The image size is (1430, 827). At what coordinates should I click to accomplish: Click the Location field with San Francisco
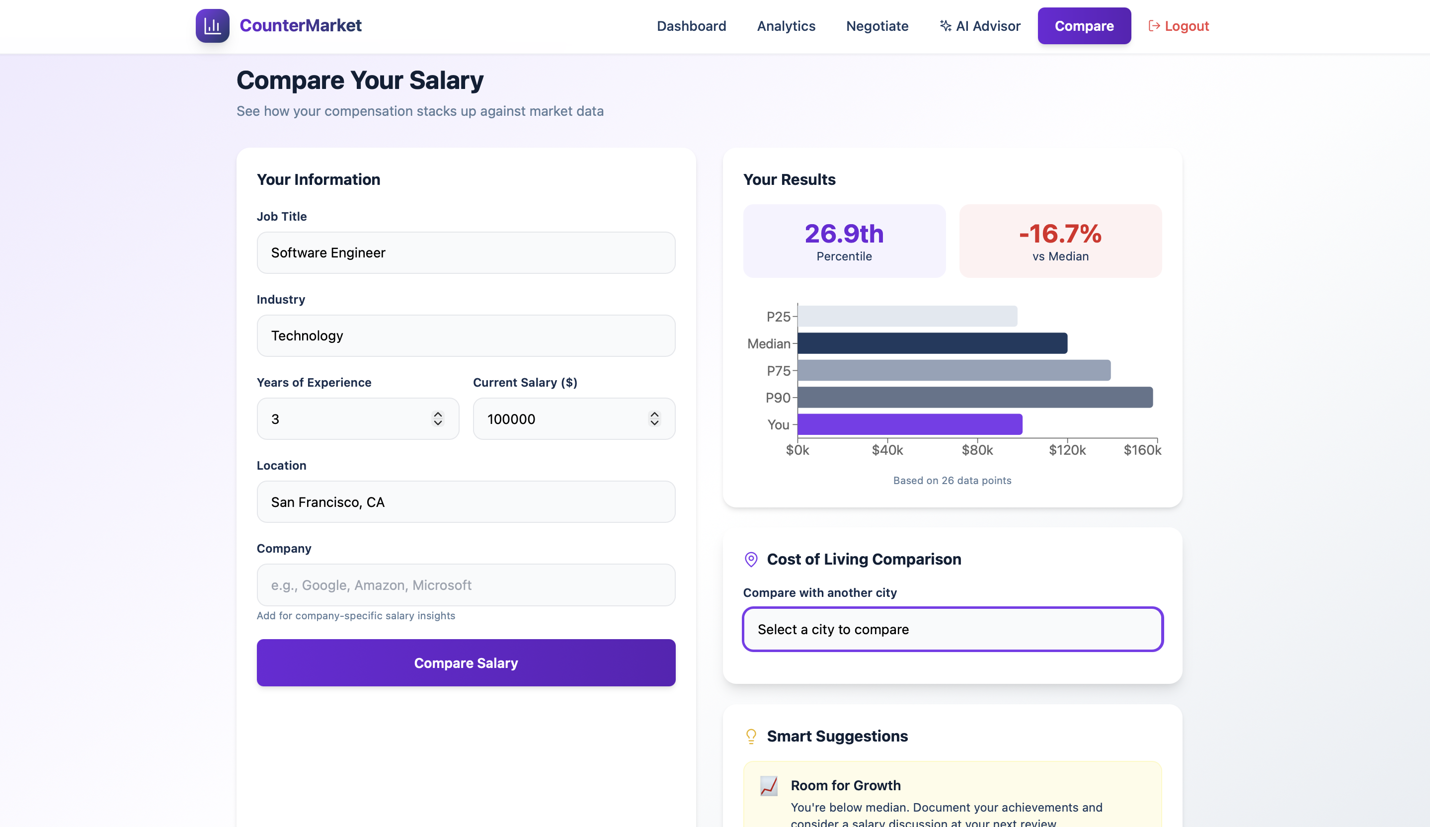(465, 502)
